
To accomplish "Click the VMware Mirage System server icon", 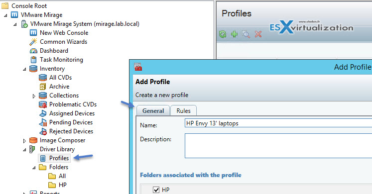I will pyautogui.click(x=24, y=24).
